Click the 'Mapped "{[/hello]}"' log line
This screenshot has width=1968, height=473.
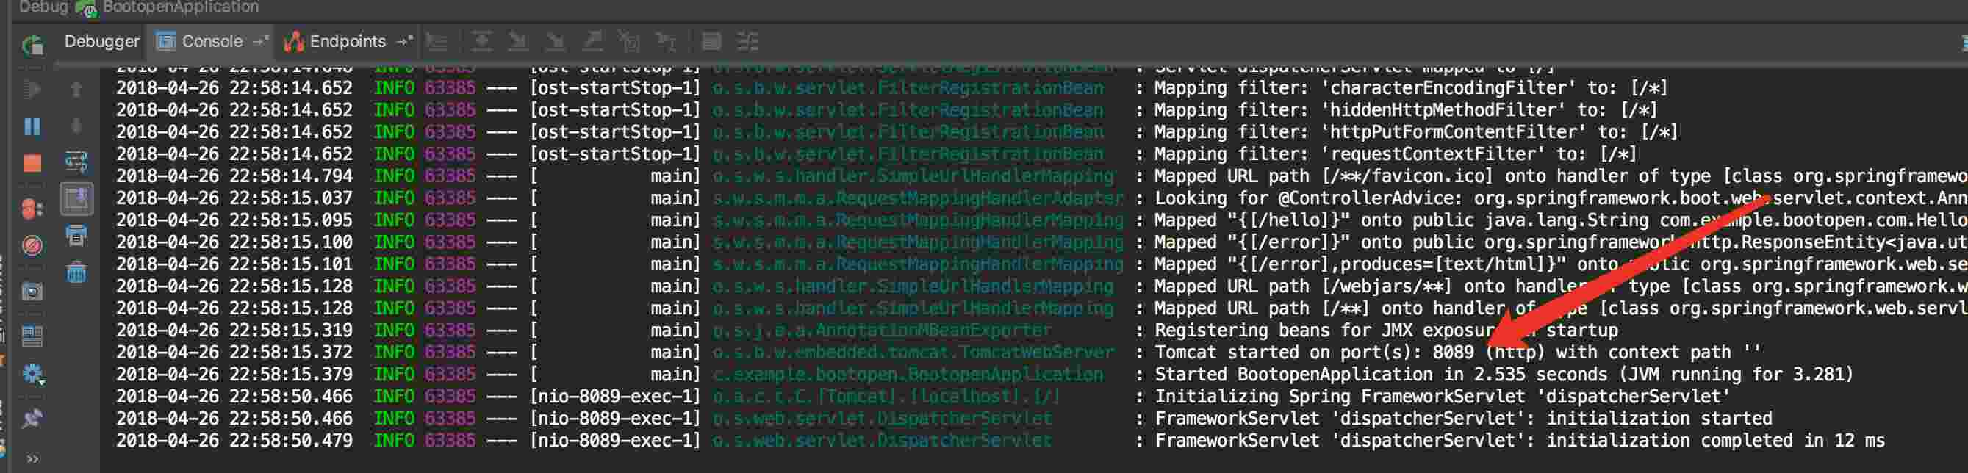1042,220
